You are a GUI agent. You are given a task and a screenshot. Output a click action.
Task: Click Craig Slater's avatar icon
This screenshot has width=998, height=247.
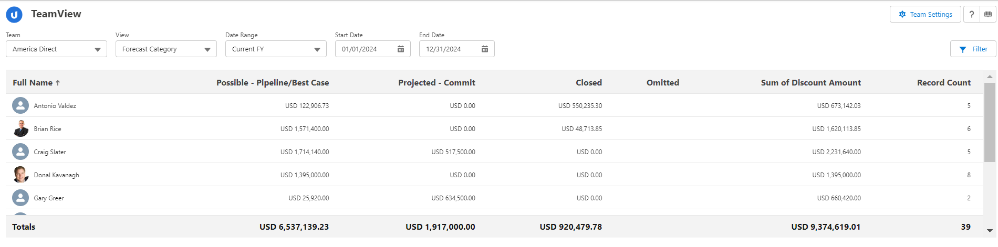coord(20,152)
